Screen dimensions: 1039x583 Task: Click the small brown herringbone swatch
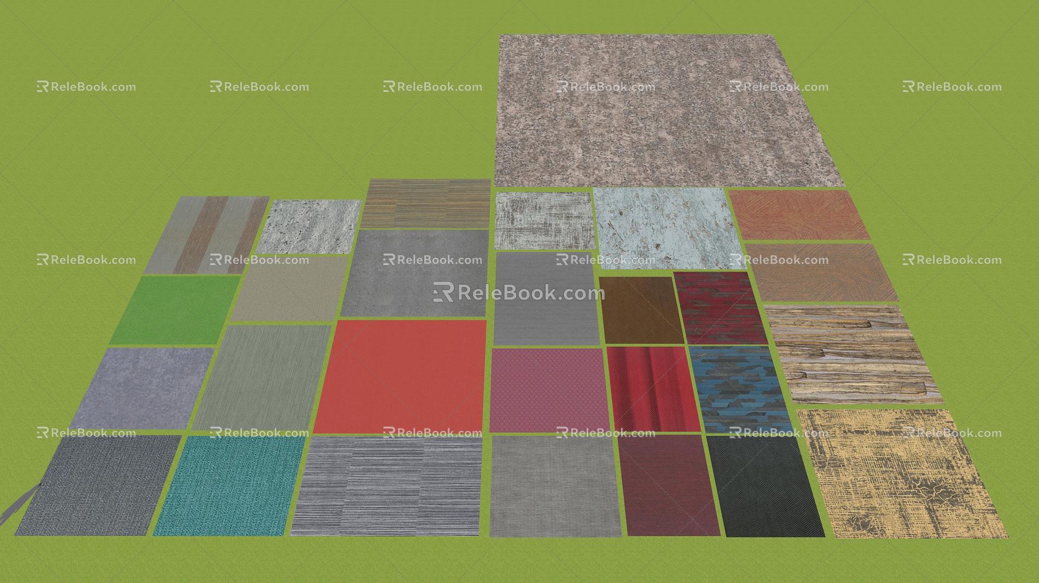point(641,310)
